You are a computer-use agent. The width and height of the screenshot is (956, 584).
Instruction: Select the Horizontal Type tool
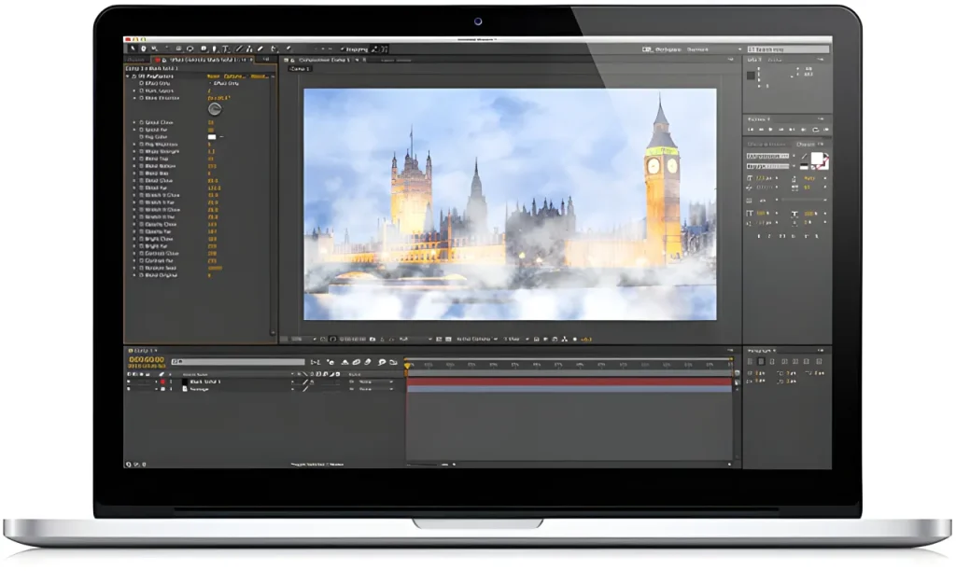tap(226, 49)
